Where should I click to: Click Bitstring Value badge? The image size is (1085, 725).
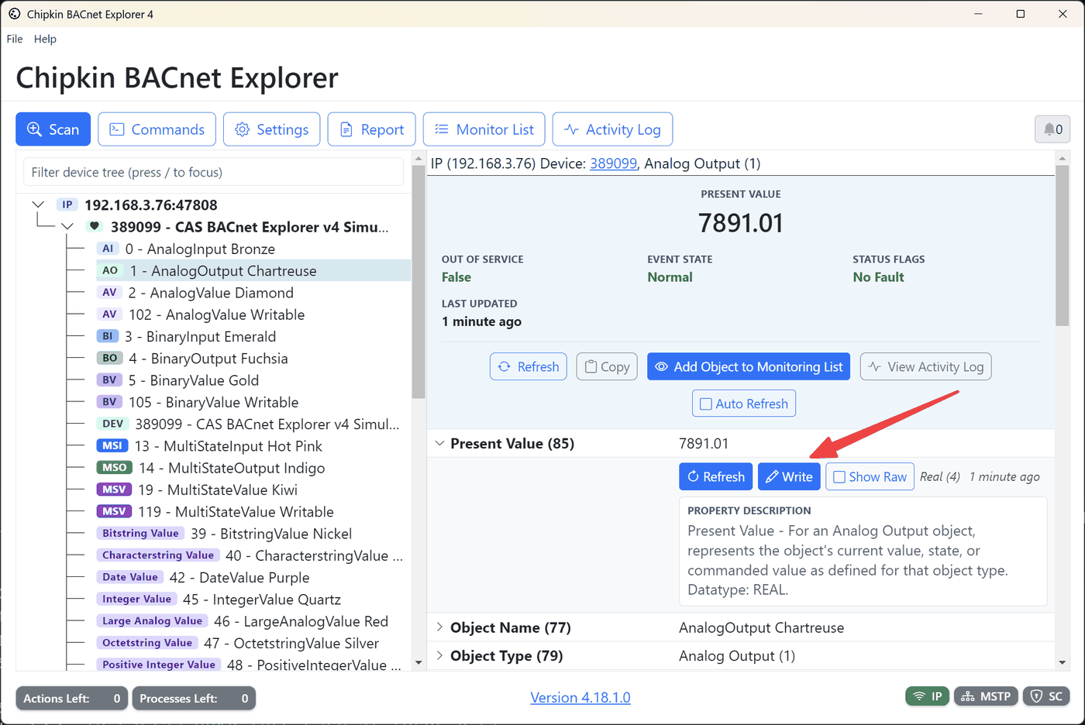click(x=140, y=533)
